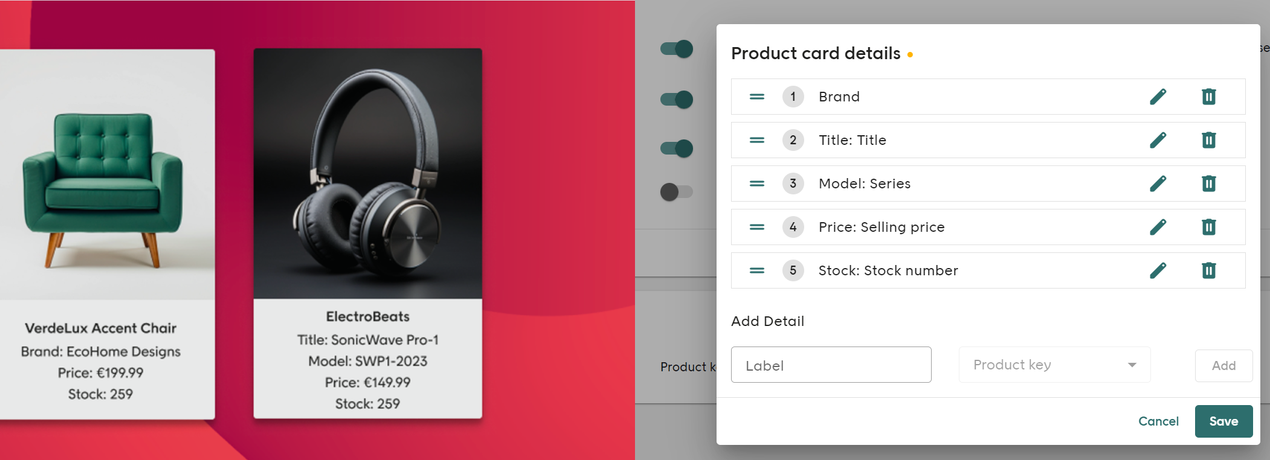The height and width of the screenshot is (460, 1270).
Task: Click the ElectroBeats card title
Action: click(367, 316)
